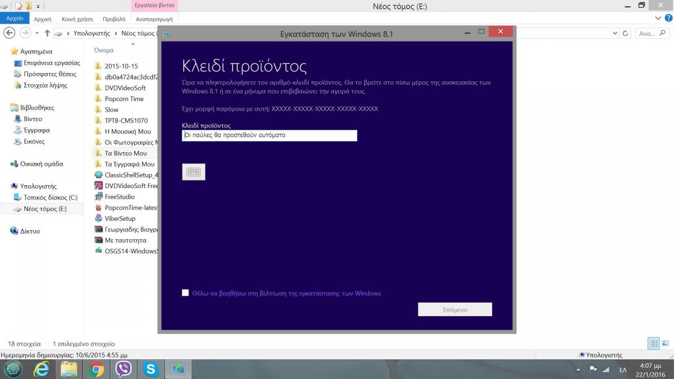Open Viber from the taskbar
Viewport: 674px width, 379px height.
123,369
